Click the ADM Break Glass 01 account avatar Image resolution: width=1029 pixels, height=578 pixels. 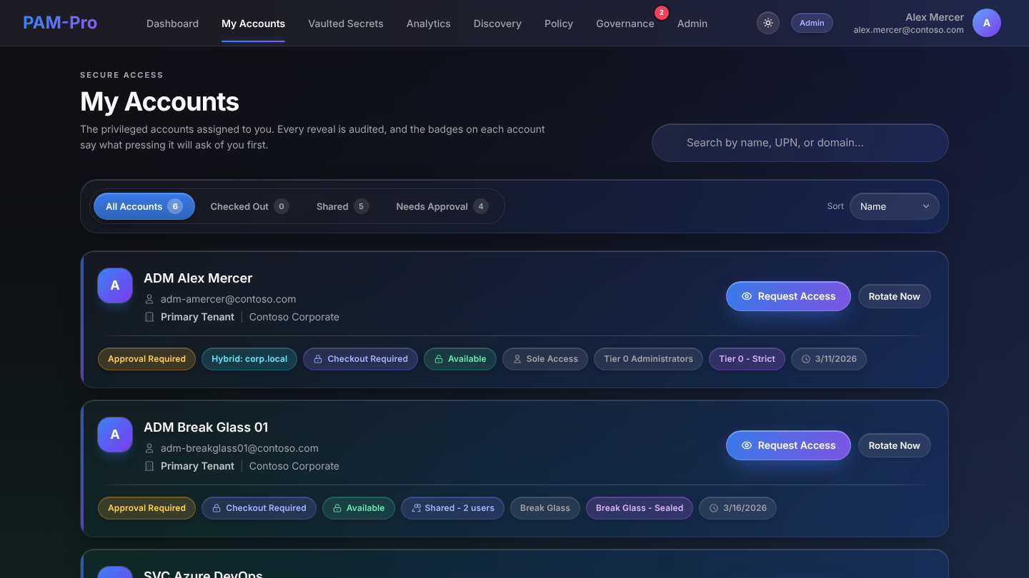[x=115, y=435]
